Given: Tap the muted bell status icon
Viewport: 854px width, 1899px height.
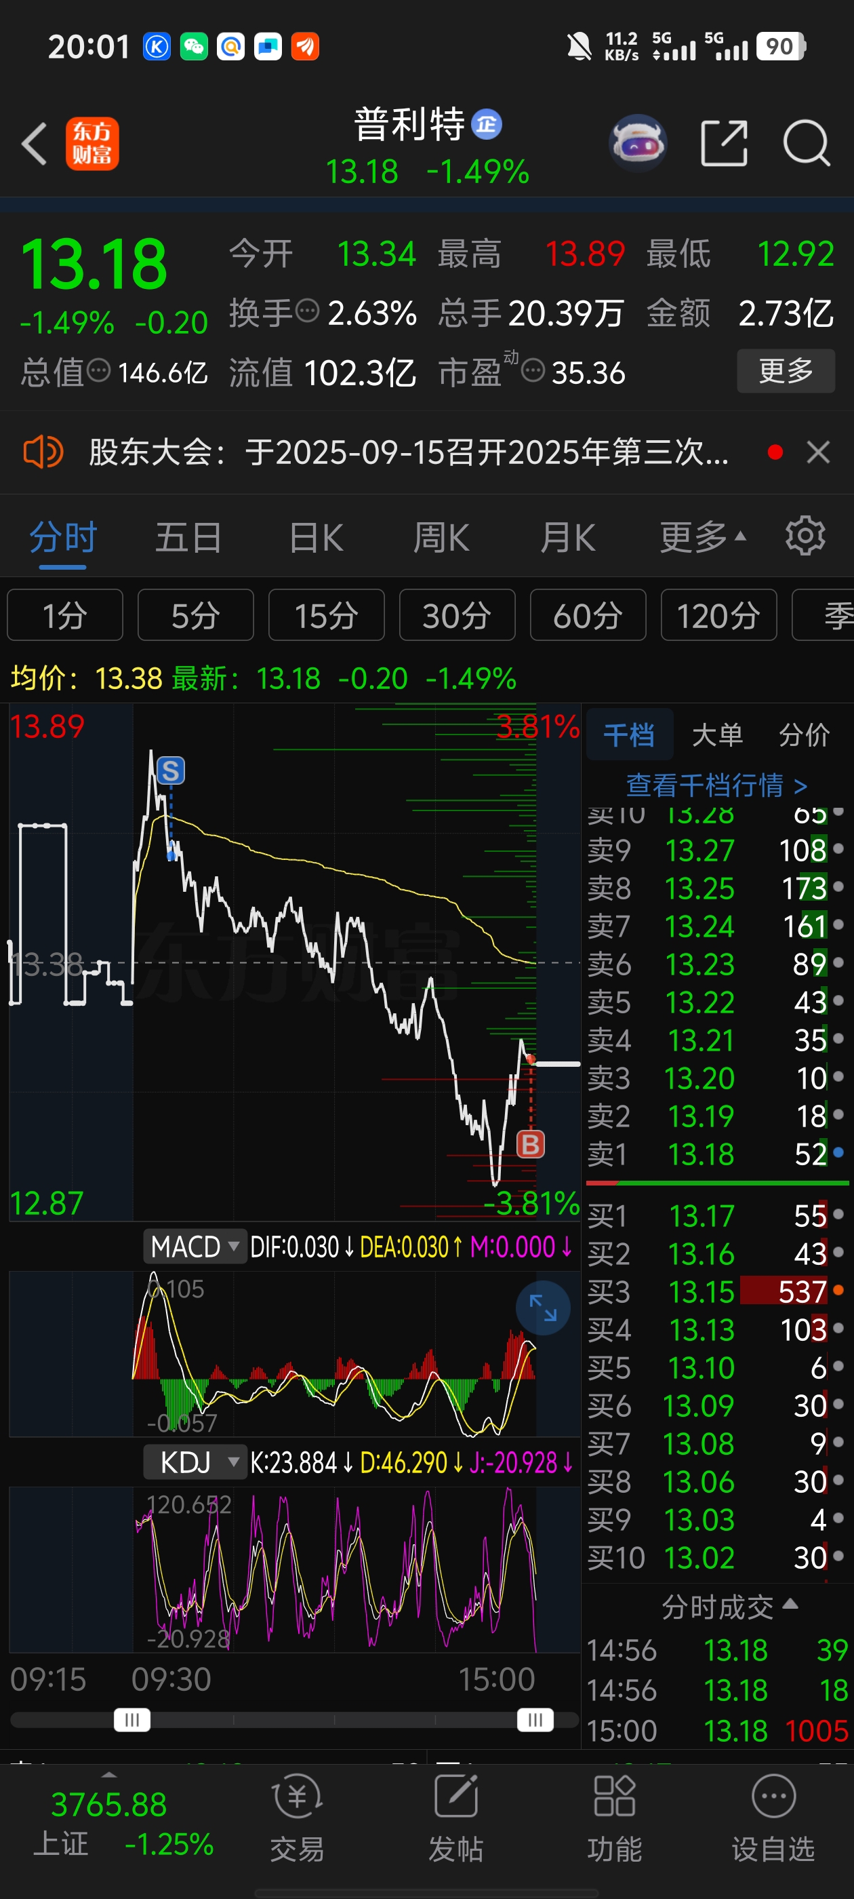Looking at the screenshot, I should (x=579, y=46).
